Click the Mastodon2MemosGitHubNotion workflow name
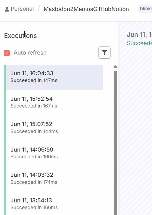This screenshot has width=152, height=215. (x=86, y=9)
